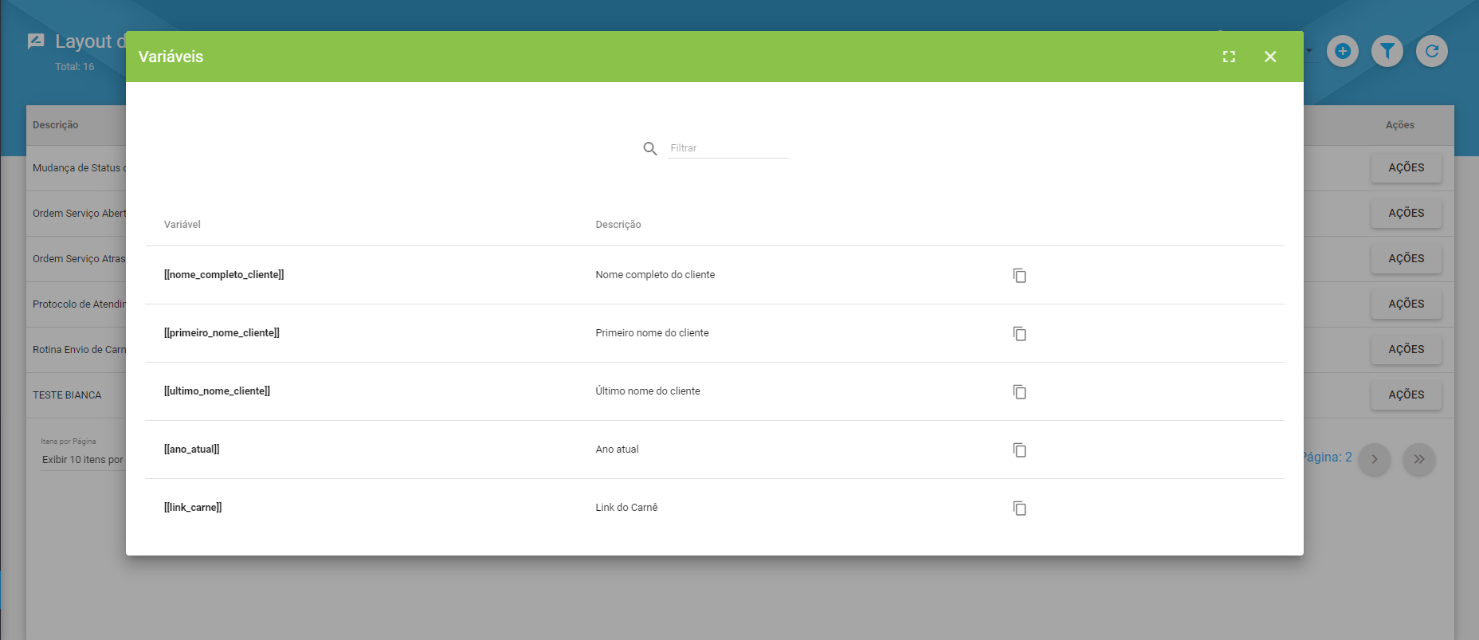This screenshot has height=640, width=1479.
Task: Go to the next page arrow
Action: tap(1375, 459)
